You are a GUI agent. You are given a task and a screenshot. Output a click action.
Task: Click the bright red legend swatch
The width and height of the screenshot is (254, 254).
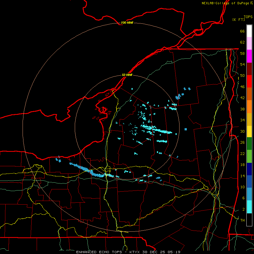249,81
